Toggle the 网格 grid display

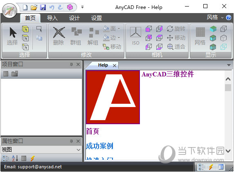[200, 36]
